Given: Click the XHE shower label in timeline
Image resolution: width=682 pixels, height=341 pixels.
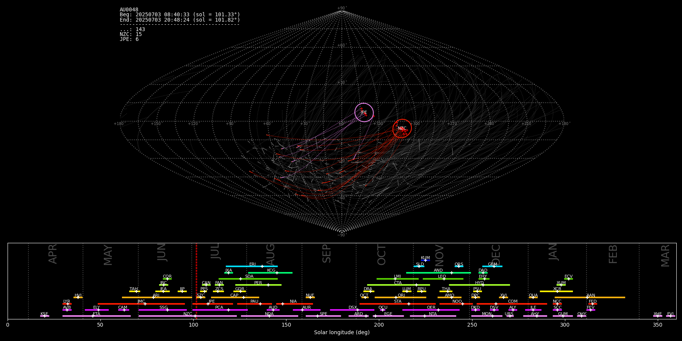Looking at the screenshot, I should click(657, 314).
